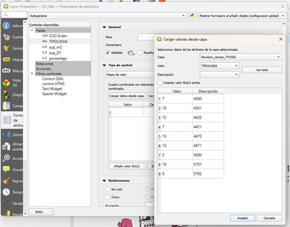290x227 pixels.
Task: Select Spacer Widget item
Action: (54, 93)
